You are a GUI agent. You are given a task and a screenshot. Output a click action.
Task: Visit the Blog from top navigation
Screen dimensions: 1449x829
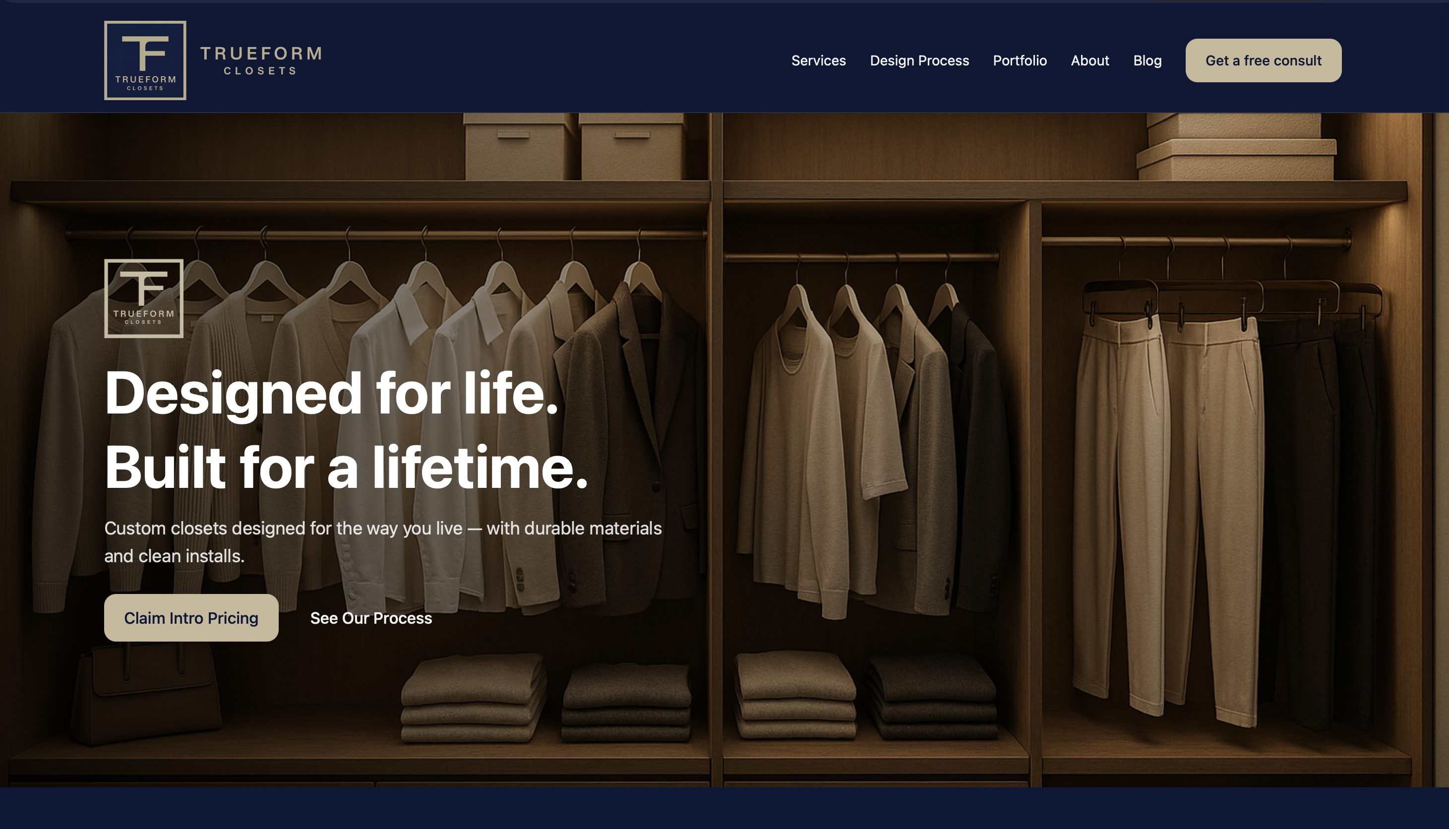[1147, 60]
